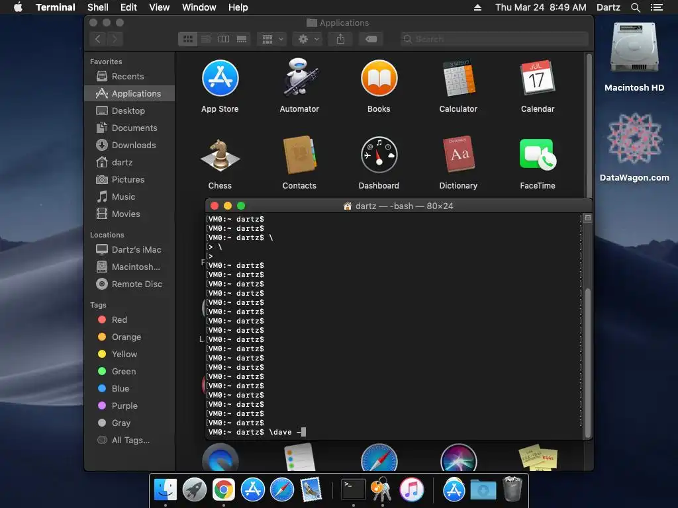
Task: Select the Calculator app icon
Action: (458, 78)
